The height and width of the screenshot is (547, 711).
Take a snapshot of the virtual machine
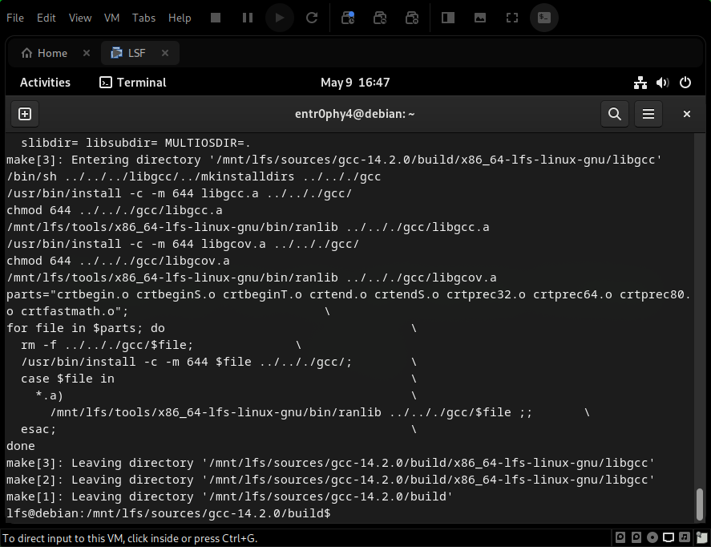(x=348, y=18)
